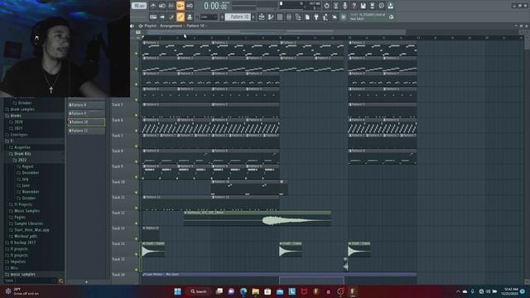This screenshot has height=298, width=530.
Task: Open Microsoft Edge from the taskbar
Action: pos(243,291)
